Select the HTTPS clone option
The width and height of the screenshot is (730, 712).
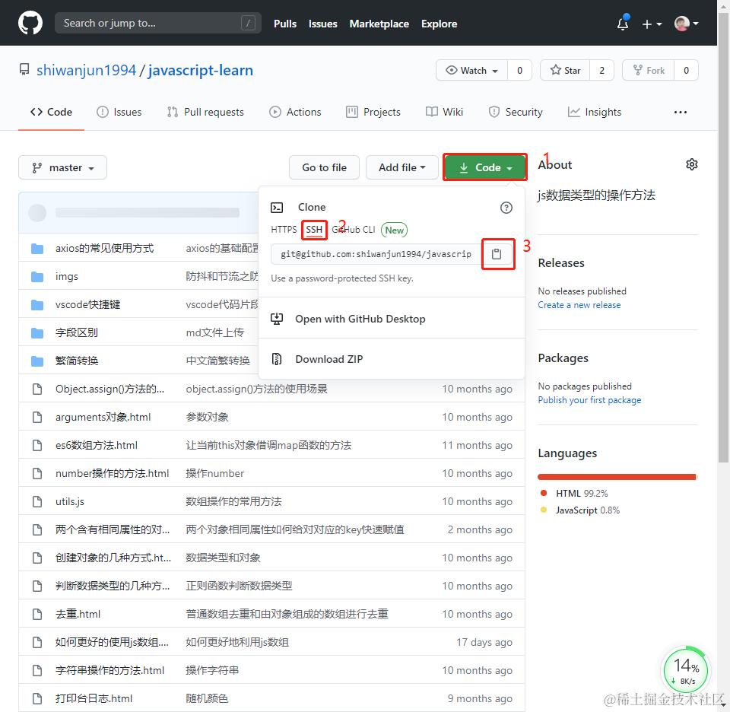tap(284, 230)
